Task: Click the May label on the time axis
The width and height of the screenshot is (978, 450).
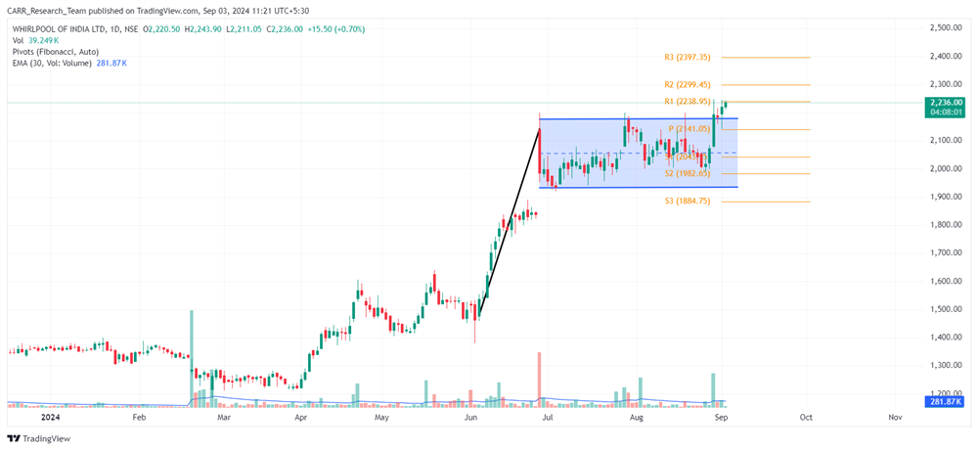Action: pyautogui.click(x=381, y=417)
